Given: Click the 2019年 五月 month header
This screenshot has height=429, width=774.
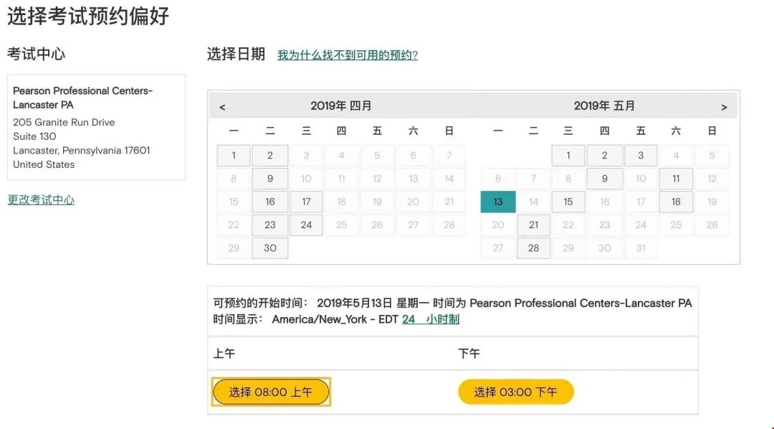Looking at the screenshot, I should (604, 105).
